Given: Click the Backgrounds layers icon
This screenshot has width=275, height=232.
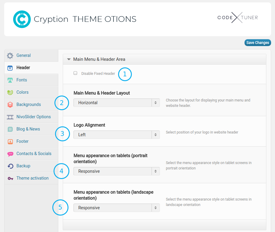Looking at the screenshot, I should (x=10, y=104).
